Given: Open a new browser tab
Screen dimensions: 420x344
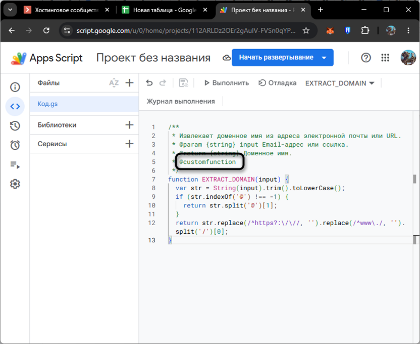Looking at the screenshot, I should tap(321, 10).
